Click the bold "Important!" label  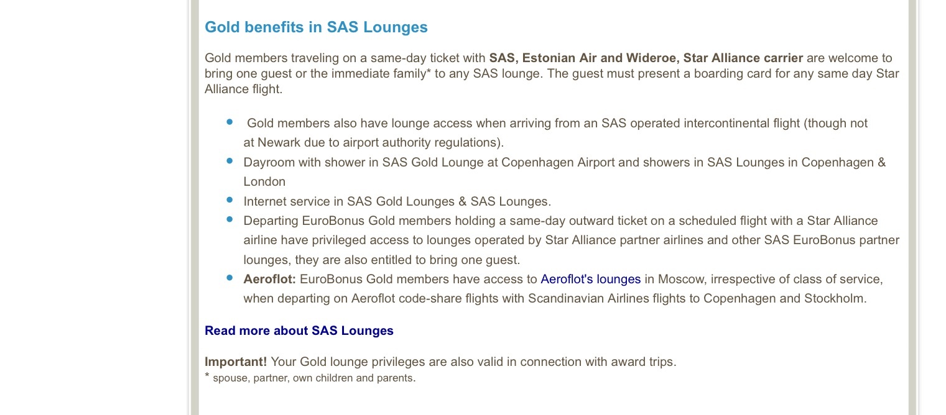click(x=236, y=362)
